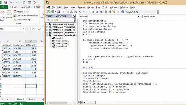Click View Microsoft Excel icon in VBA toolbar
Image resolution: width=186 pixels, height=105 pixels.
point(49,12)
